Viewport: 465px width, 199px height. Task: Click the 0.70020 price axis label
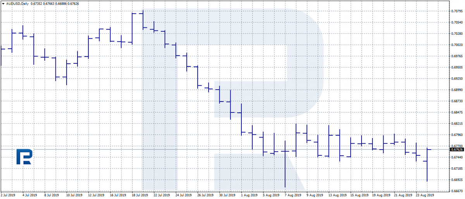click(456, 44)
